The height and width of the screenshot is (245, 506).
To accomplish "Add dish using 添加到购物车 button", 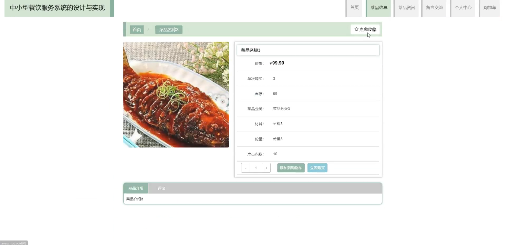I will [x=291, y=168].
